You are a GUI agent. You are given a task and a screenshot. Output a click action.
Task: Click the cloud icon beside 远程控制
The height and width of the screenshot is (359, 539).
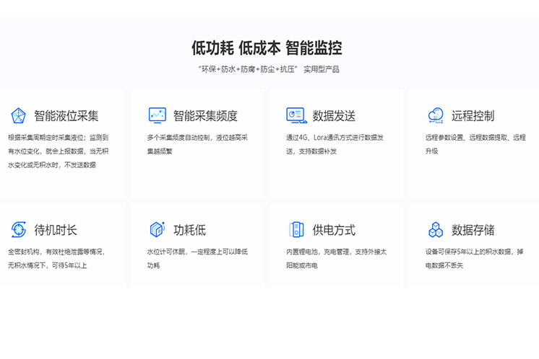click(436, 115)
